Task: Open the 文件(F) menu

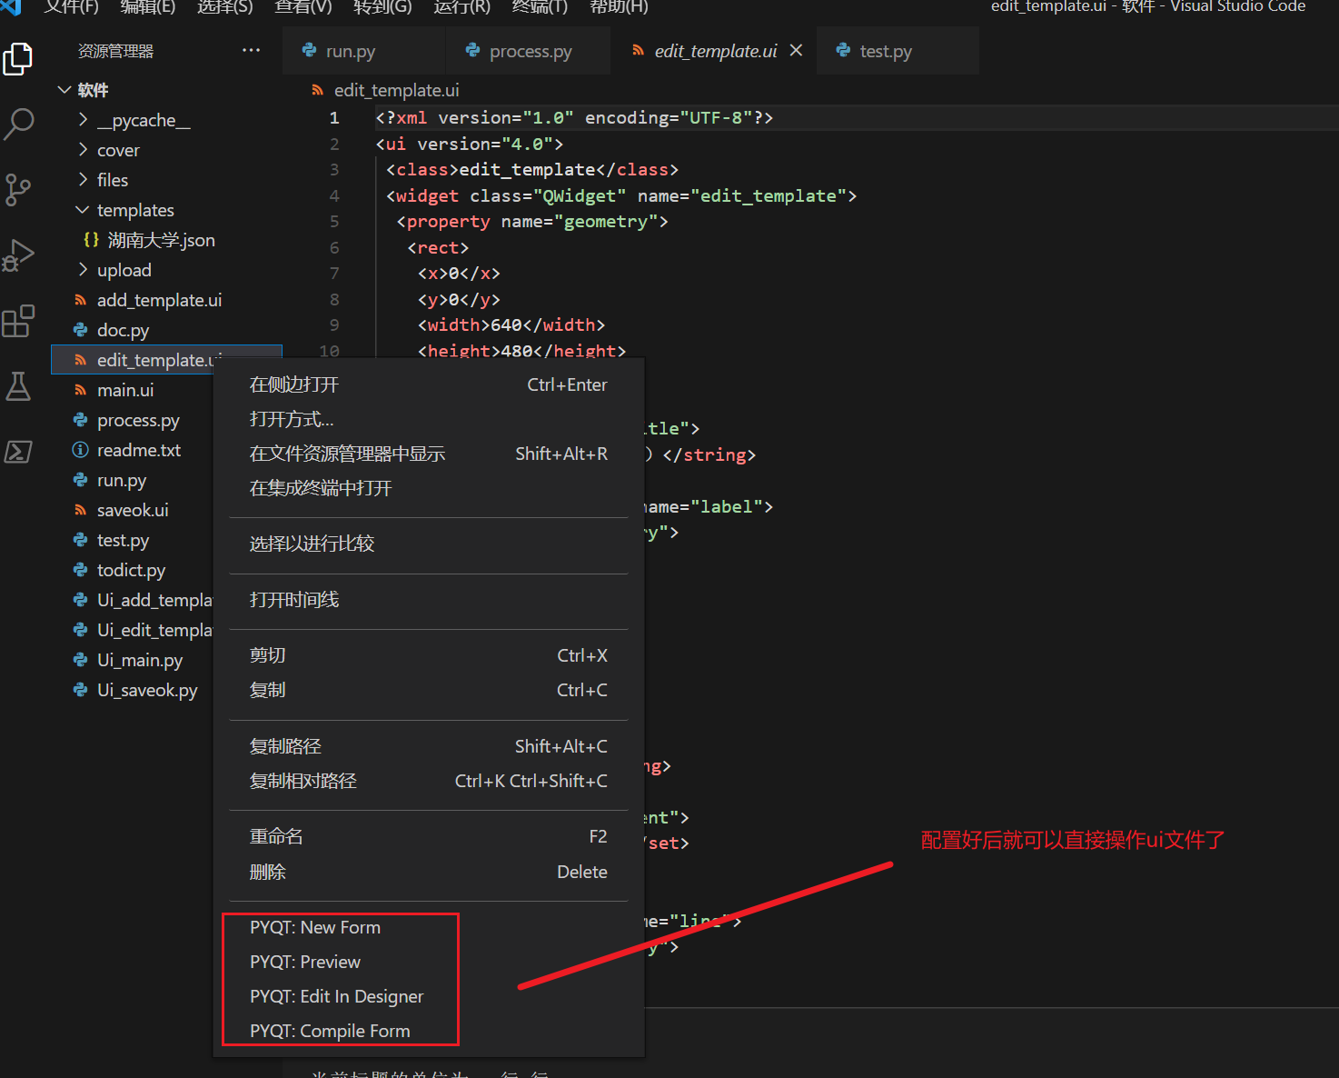Action: point(72,6)
